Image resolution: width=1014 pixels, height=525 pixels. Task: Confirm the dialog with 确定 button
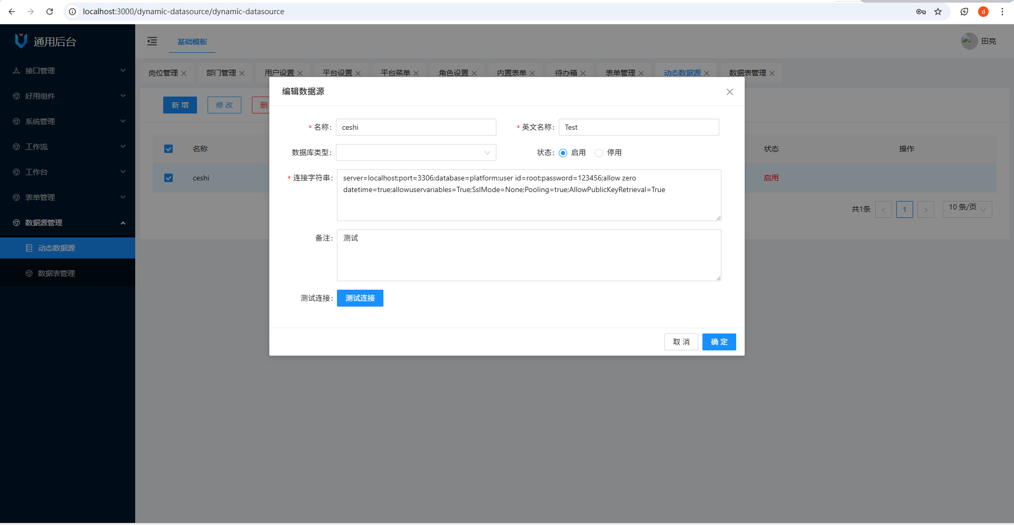coord(719,342)
